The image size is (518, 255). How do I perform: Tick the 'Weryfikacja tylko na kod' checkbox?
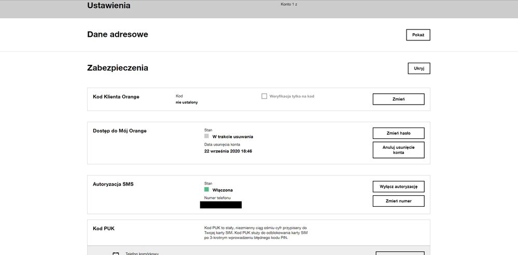(x=264, y=96)
